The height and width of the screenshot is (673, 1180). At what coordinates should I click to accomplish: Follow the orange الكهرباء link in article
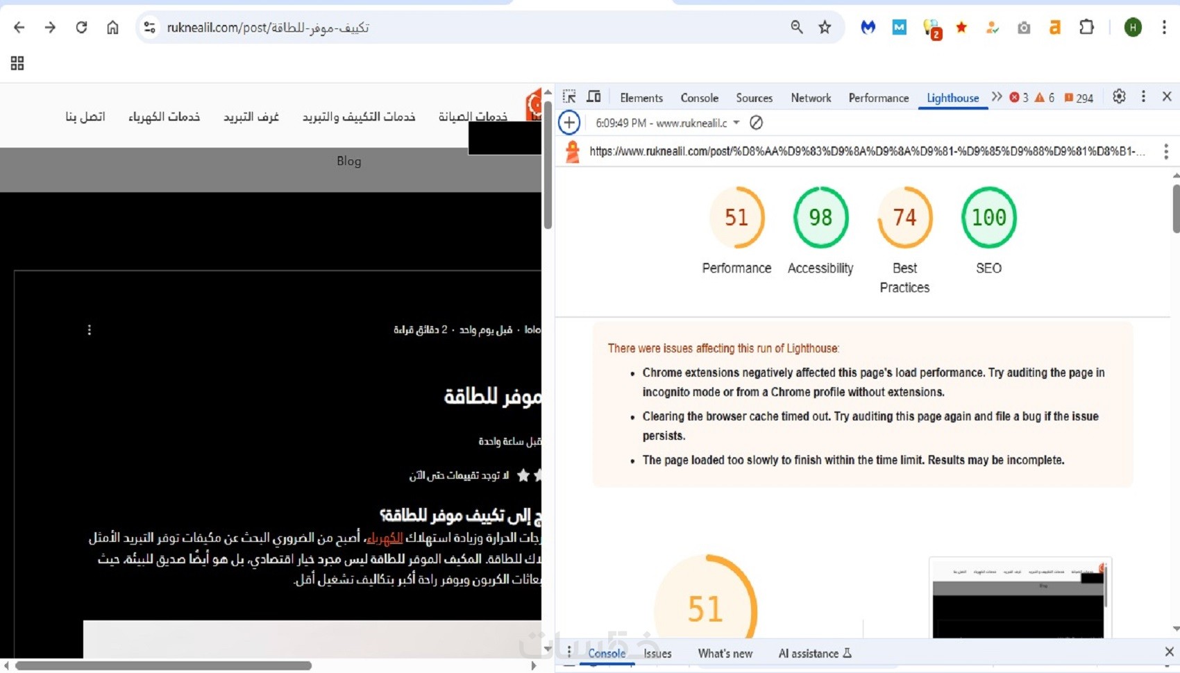[385, 538]
